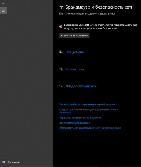Click the firewall antenna header icon

pyautogui.click(x=62, y=7)
